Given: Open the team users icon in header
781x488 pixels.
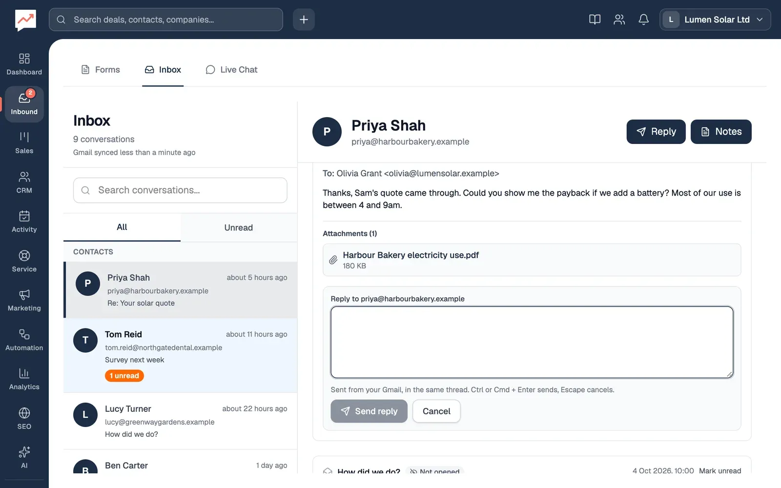Looking at the screenshot, I should pyautogui.click(x=619, y=20).
